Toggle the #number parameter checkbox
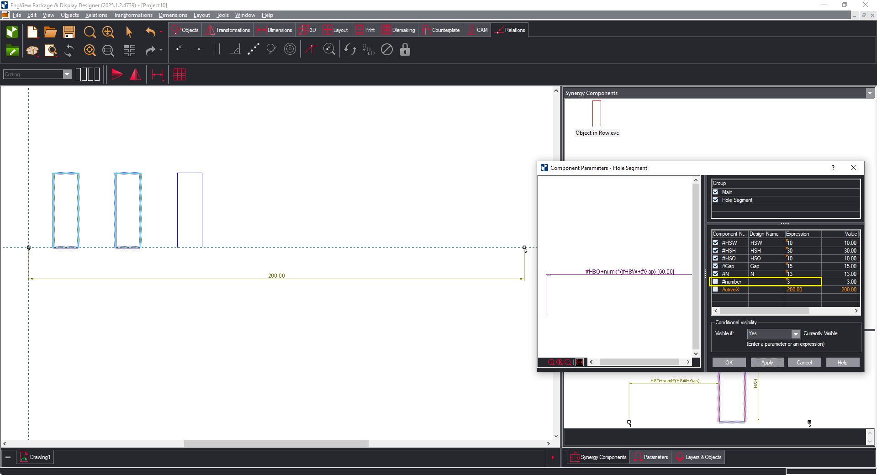877x475 pixels. [x=715, y=282]
